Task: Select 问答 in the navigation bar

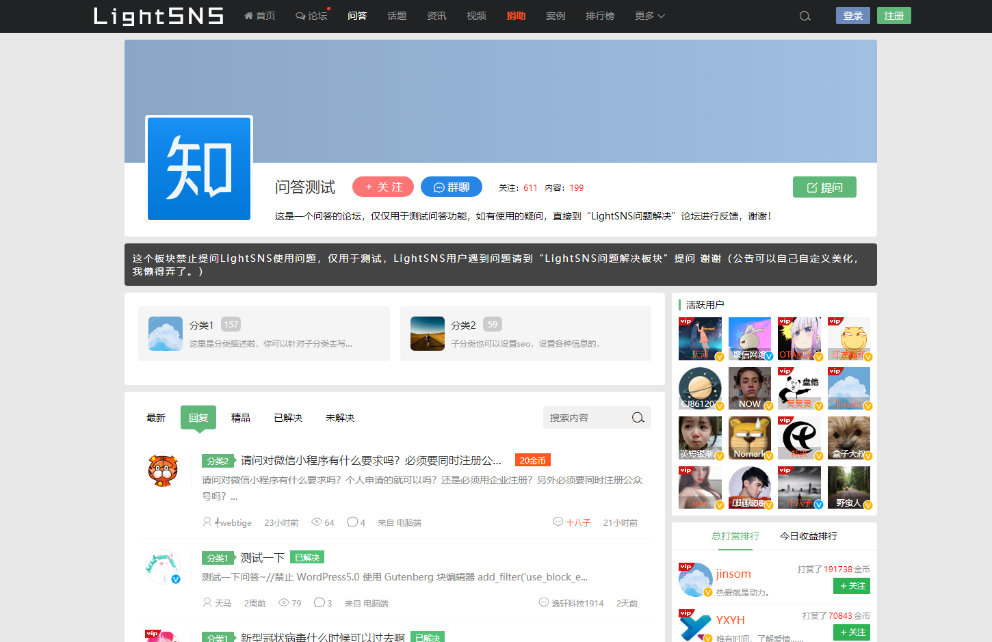Action: [357, 16]
